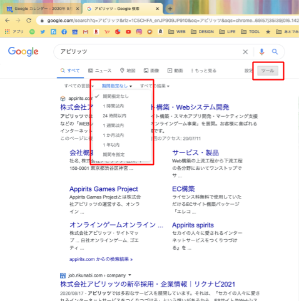Go to the Google logo homepage
This screenshot has height=301, width=299.
point(23,52)
